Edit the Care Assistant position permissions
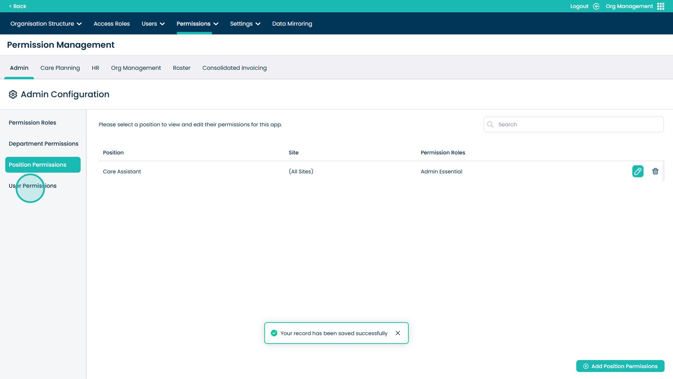 click(x=638, y=171)
